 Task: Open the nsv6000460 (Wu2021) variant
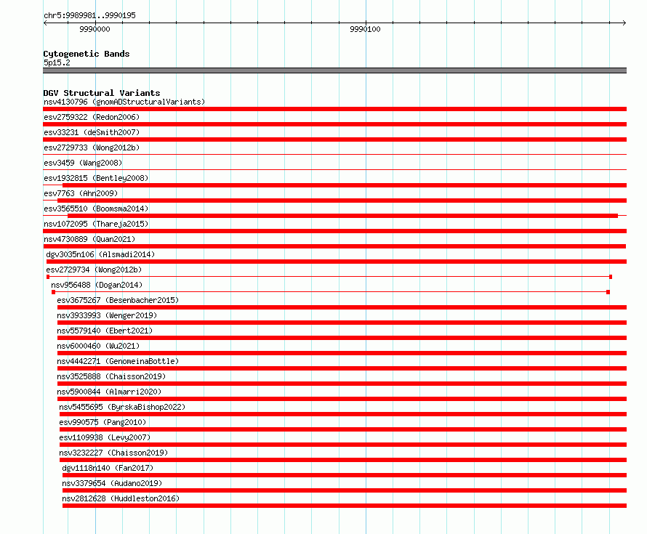point(98,346)
